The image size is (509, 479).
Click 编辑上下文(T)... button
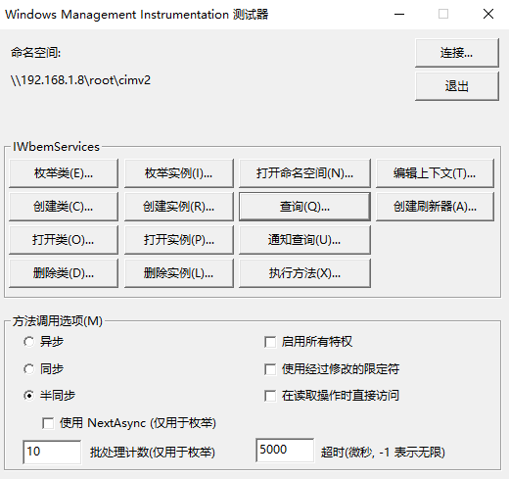tap(435, 173)
